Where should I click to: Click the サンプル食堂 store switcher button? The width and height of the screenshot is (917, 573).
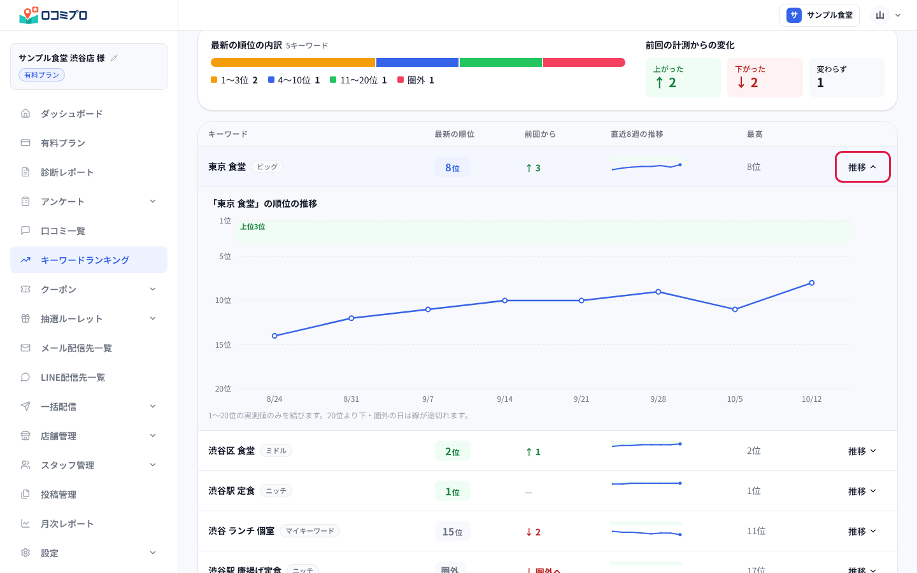(x=820, y=15)
